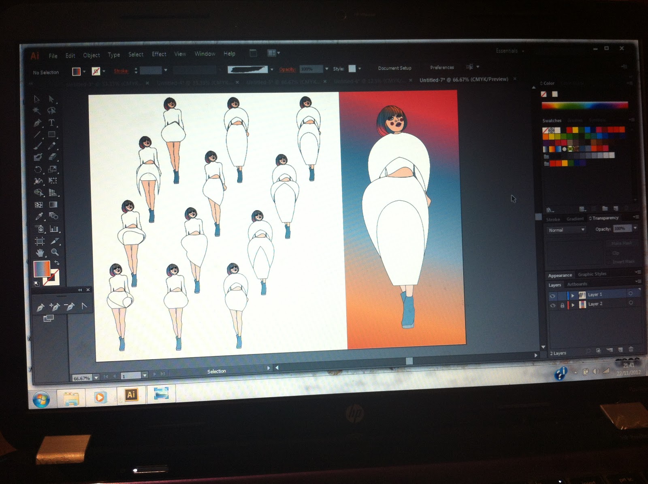Select the Shape Builder tool

click(38, 193)
